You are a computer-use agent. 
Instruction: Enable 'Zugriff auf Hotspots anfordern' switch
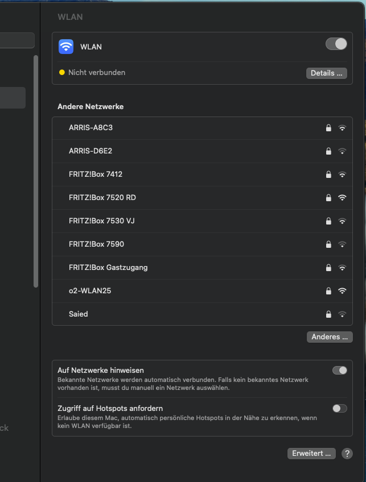click(339, 408)
